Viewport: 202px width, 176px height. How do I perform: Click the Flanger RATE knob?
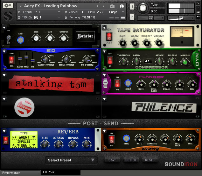pos(141,84)
